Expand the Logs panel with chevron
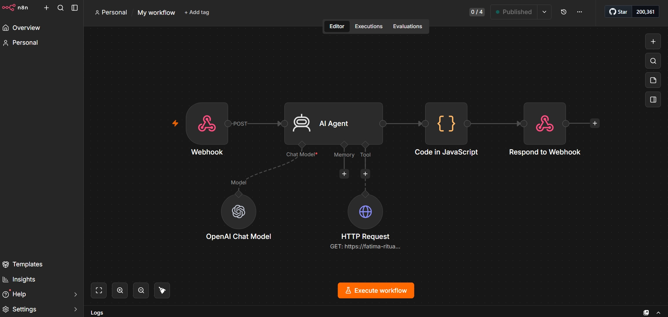 (658, 312)
